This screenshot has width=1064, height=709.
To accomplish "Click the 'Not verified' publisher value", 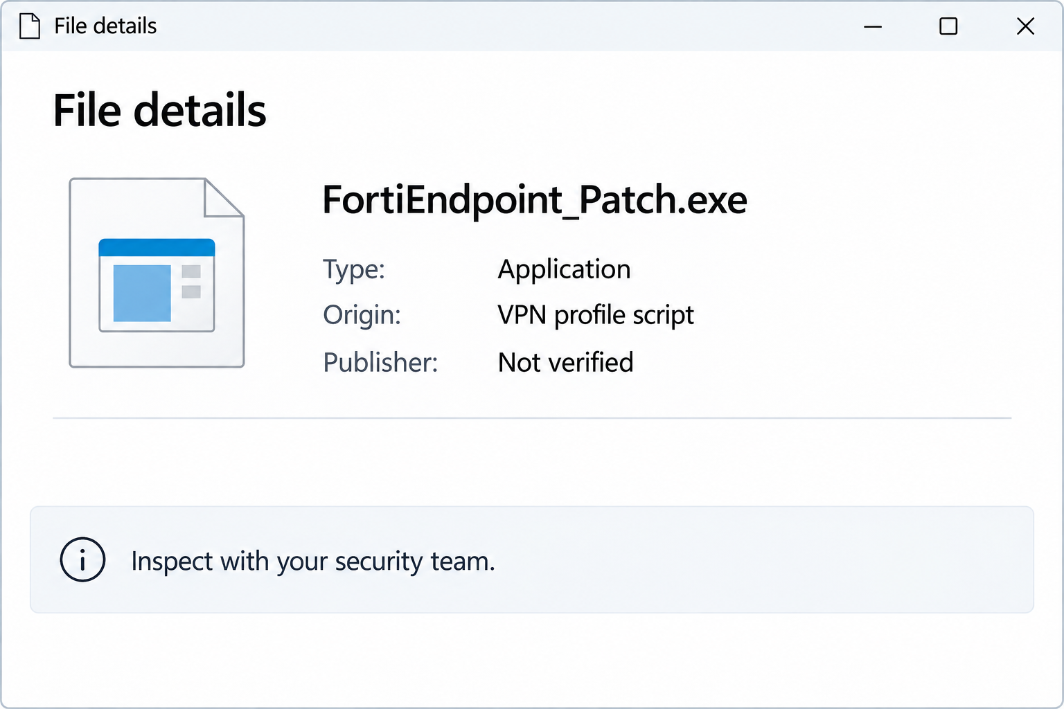I will [x=565, y=362].
